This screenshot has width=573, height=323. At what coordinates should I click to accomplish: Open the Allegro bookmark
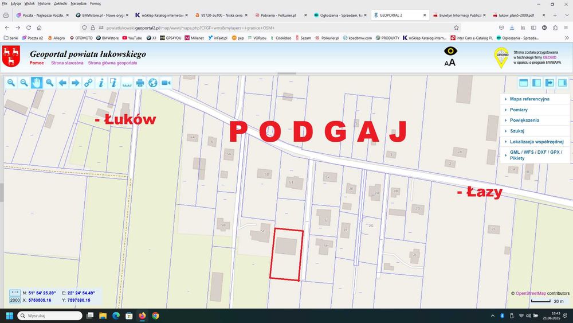click(56, 38)
